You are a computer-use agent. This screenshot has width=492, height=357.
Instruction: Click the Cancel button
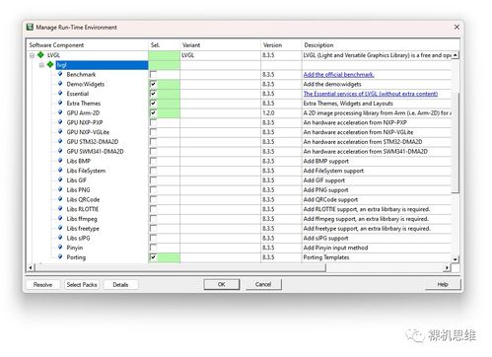(x=263, y=284)
